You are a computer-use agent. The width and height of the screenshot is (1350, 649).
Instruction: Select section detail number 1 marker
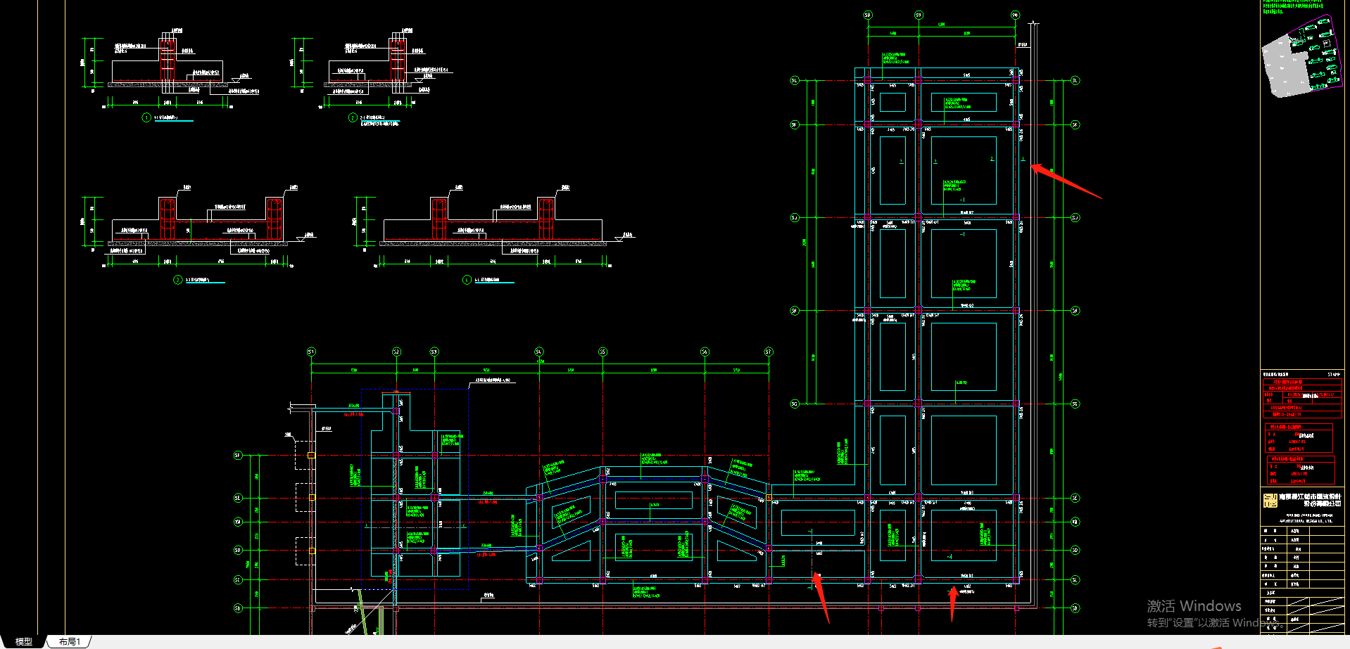tap(146, 117)
